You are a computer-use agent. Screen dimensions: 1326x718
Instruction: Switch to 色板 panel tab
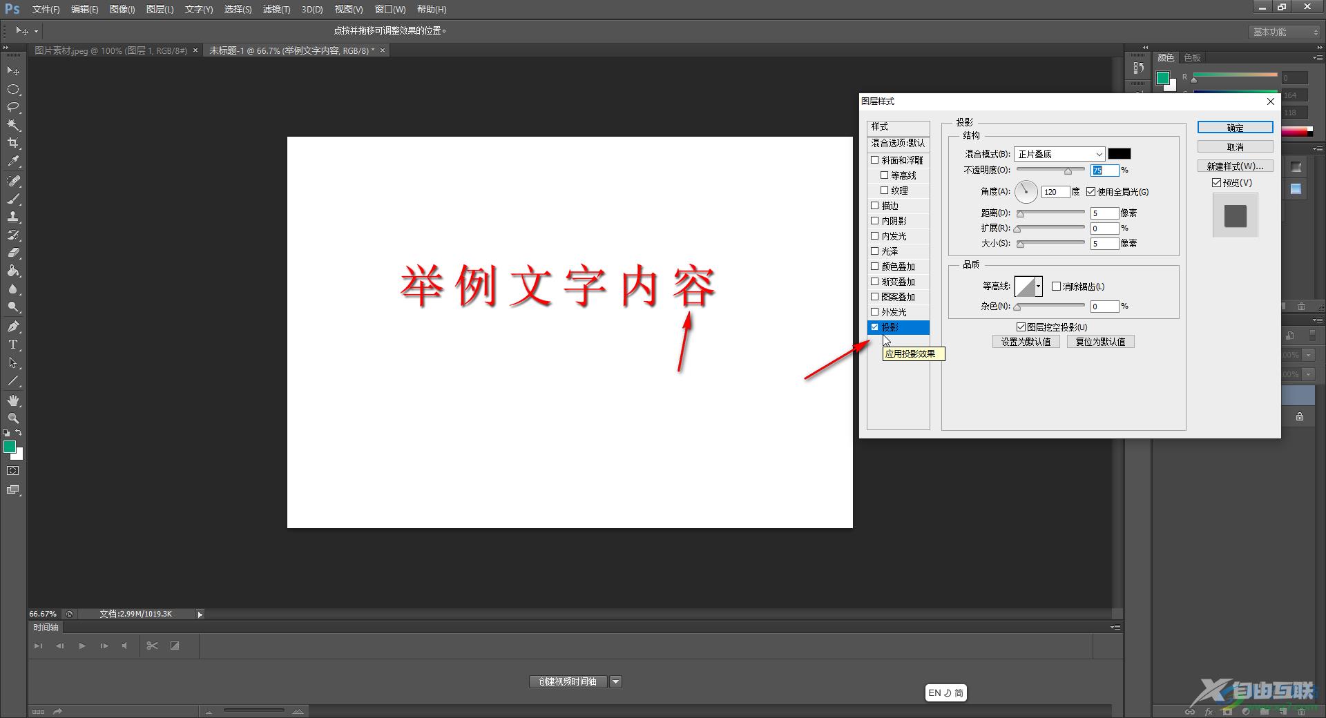point(1193,58)
